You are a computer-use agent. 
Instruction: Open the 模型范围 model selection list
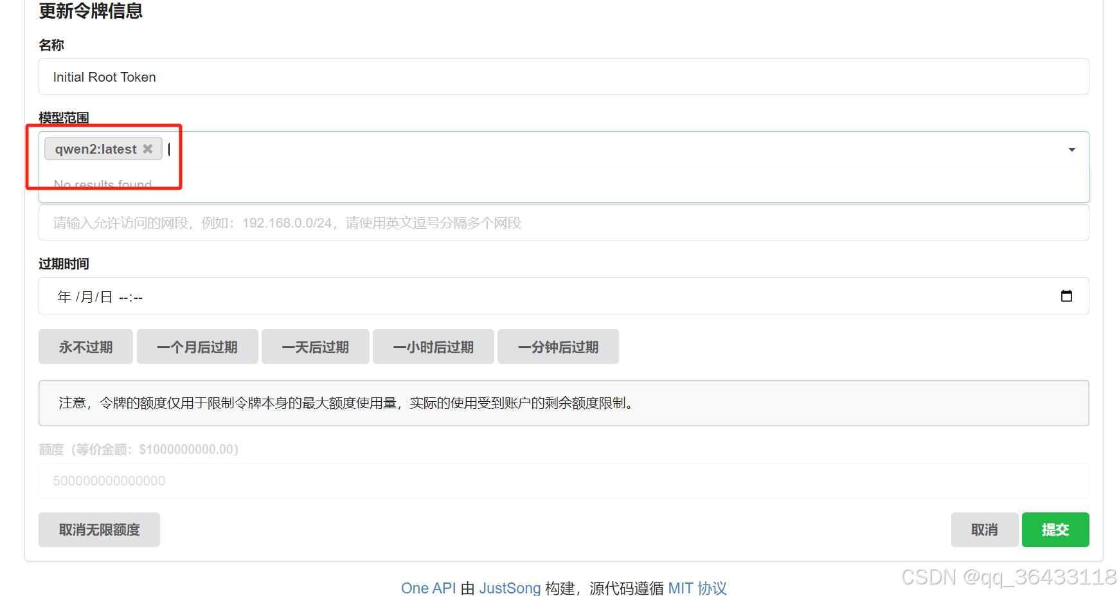(x=514, y=149)
